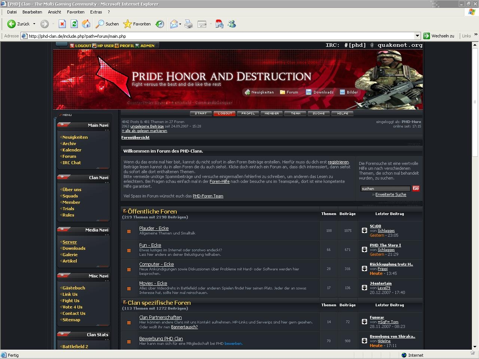This screenshot has width=479, height=359.
Task: Click the Suchen magnifier toolbar button
Action: tap(107, 24)
